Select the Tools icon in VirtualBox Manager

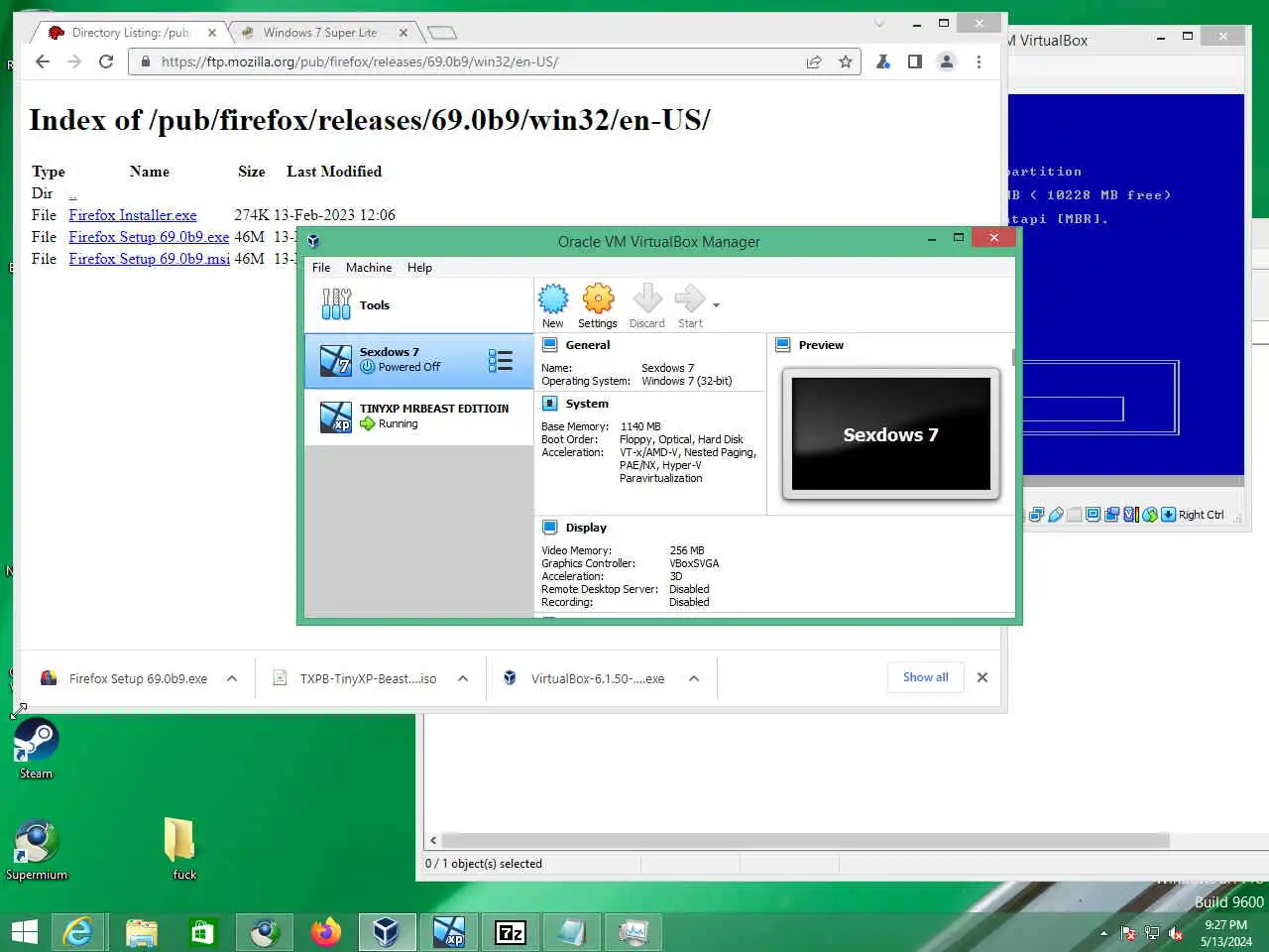[336, 304]
